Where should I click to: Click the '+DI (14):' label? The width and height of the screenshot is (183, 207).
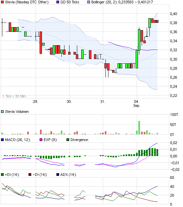pyautogui.click(x=12, y=175)
